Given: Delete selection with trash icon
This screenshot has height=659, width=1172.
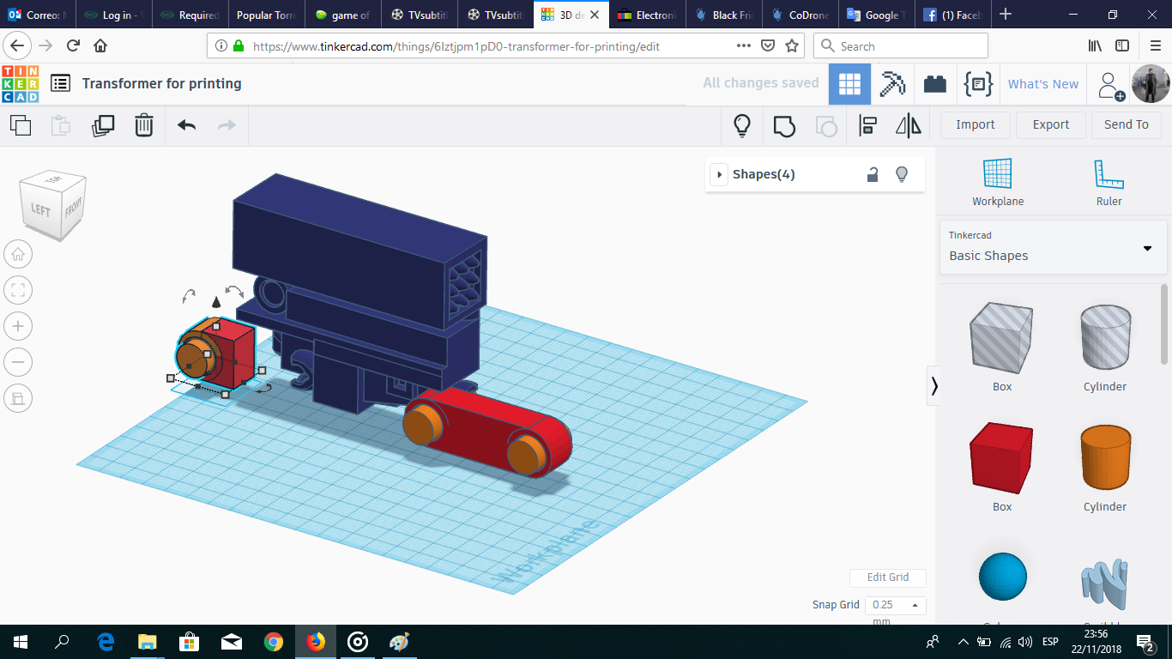Looking at the screenshot, I should (144, 125).
